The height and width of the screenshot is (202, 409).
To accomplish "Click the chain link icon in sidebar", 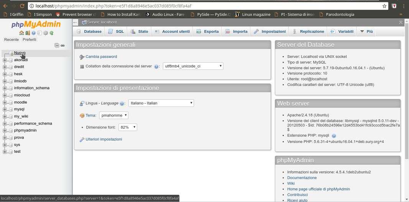I will pyautogui.click(x=62, y=45).
